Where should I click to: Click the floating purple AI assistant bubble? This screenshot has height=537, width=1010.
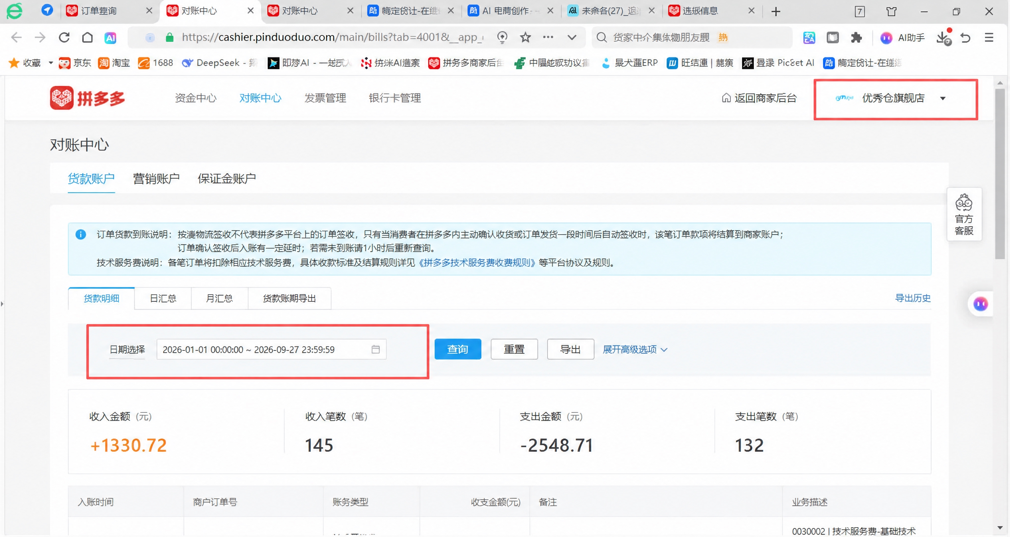click(980, 304)
